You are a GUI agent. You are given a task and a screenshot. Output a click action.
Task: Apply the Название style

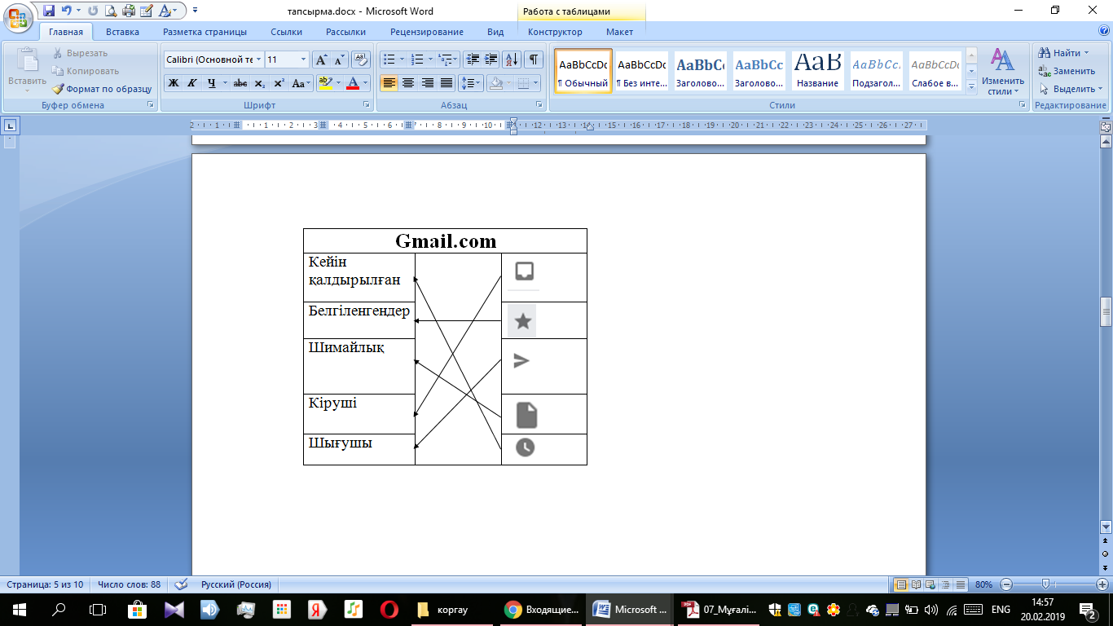pos(818,71)
